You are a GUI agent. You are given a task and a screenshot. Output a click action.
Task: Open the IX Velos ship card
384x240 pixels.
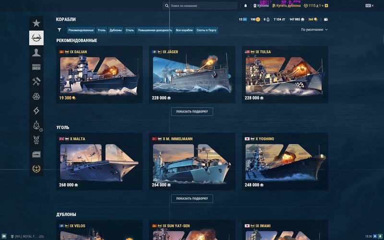tap(99, 230)
